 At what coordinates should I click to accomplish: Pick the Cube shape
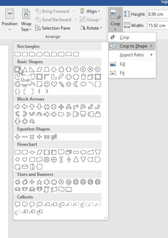90,77
